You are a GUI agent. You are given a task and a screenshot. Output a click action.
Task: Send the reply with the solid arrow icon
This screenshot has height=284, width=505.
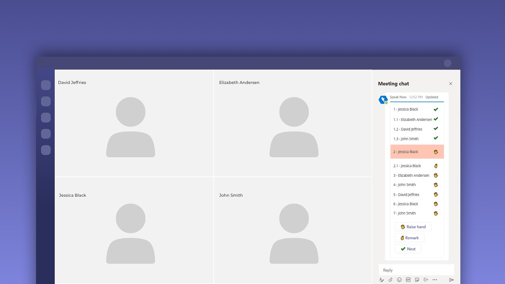(x=451, y=280)
